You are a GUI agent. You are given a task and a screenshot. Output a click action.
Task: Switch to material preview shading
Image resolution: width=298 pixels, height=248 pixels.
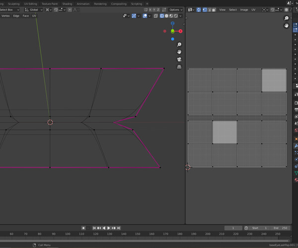(171, 16)
